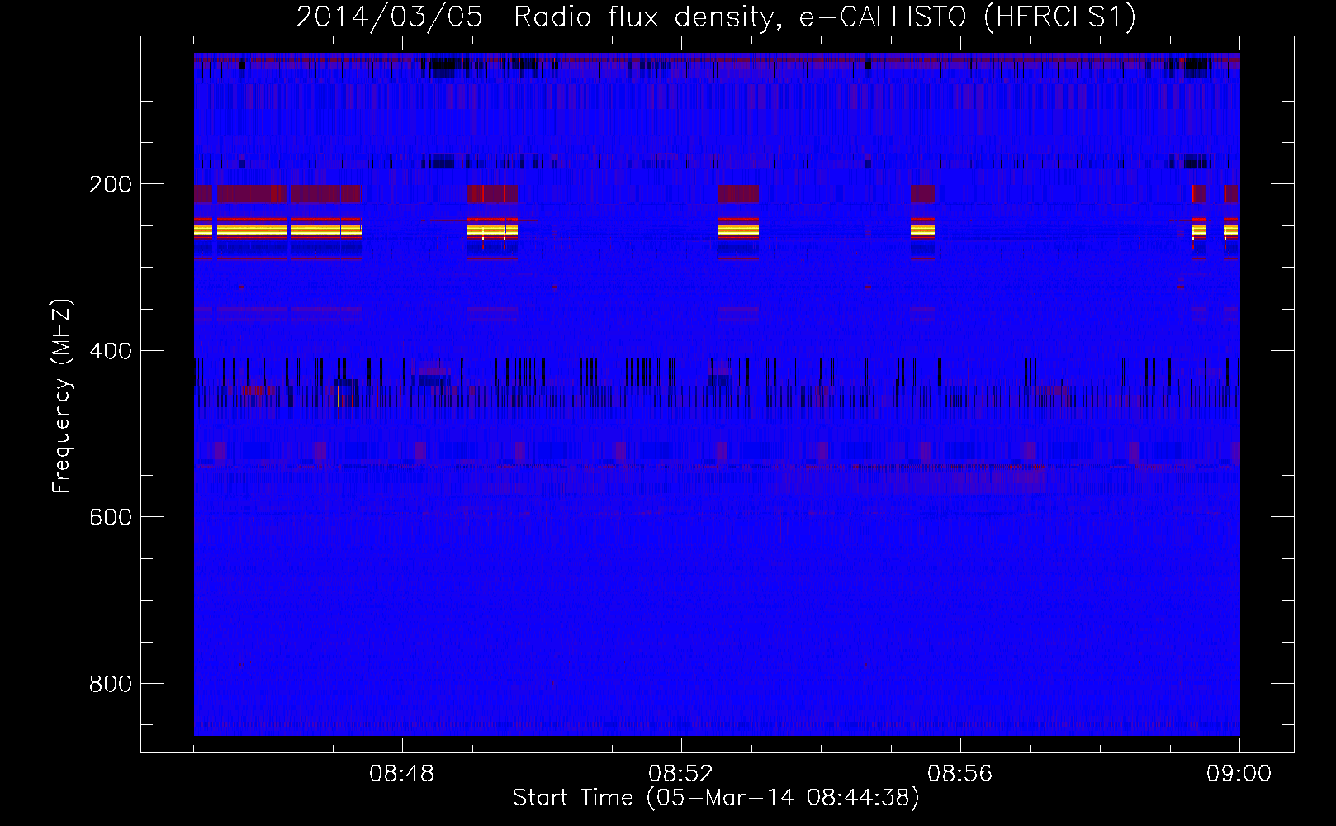Click the 08:56 time tick label
This screenshot has height=826, width=1336.
click(x=960, y=774)
